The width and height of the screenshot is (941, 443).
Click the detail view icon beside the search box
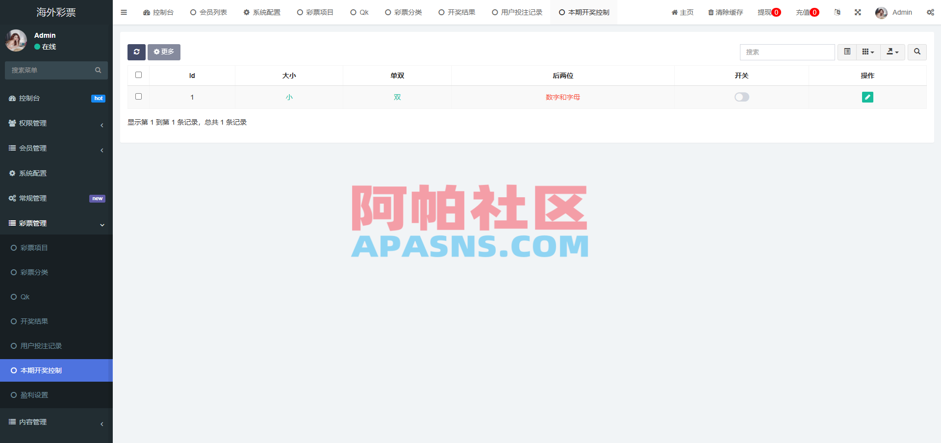[846, 52]
